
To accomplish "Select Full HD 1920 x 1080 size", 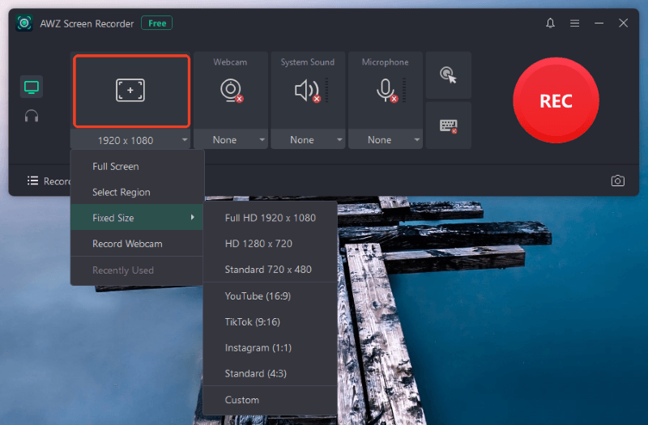I will click(x=271, y=218).
